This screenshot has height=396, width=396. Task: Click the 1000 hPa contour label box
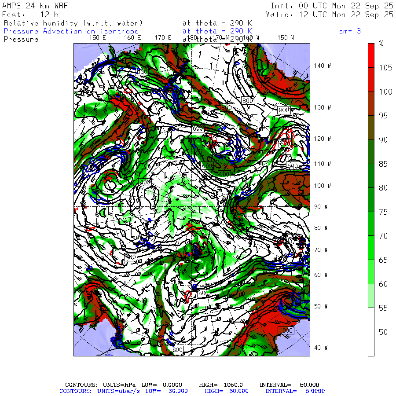coord(286,330)
